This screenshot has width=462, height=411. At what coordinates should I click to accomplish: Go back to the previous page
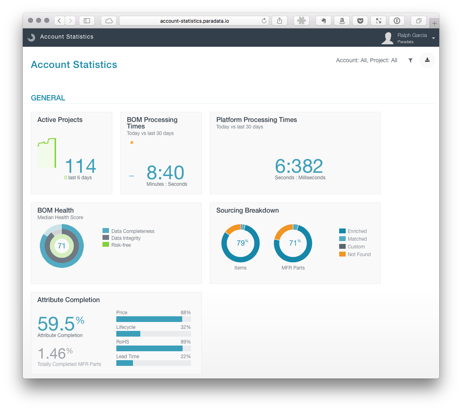59,21
